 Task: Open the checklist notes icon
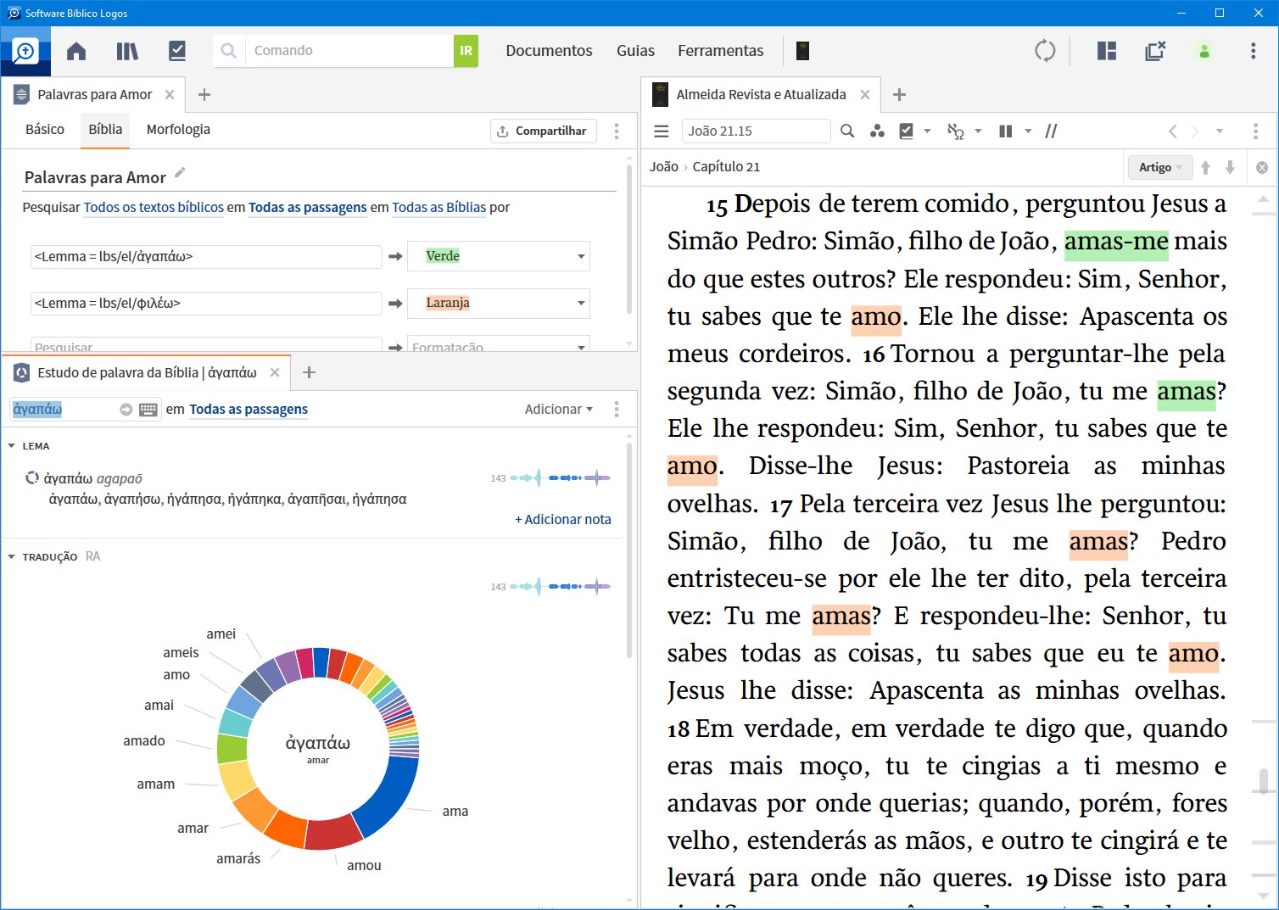(177, 51)
